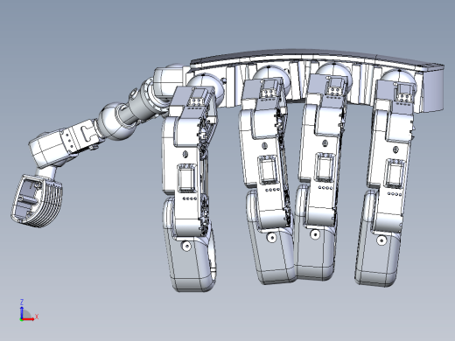Select the ribbed thumb fingertip of the model
The height and width of the screenshot is (341, 455).
(37, 201)
